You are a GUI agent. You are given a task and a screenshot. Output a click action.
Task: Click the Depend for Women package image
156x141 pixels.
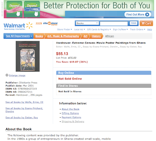coord(14,9)
